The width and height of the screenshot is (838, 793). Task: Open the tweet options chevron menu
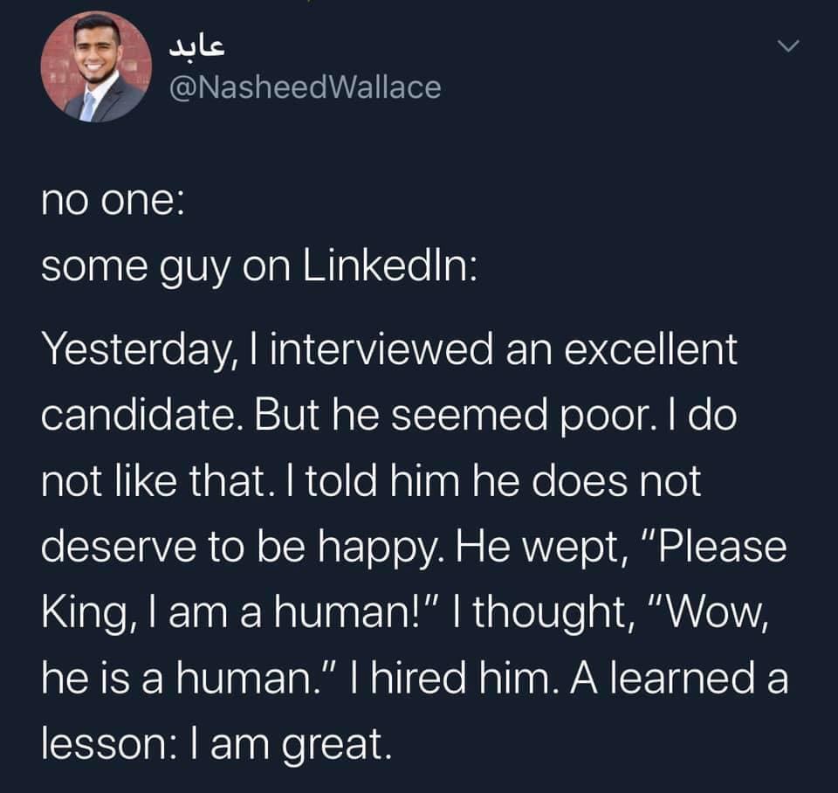pos(788,46)
